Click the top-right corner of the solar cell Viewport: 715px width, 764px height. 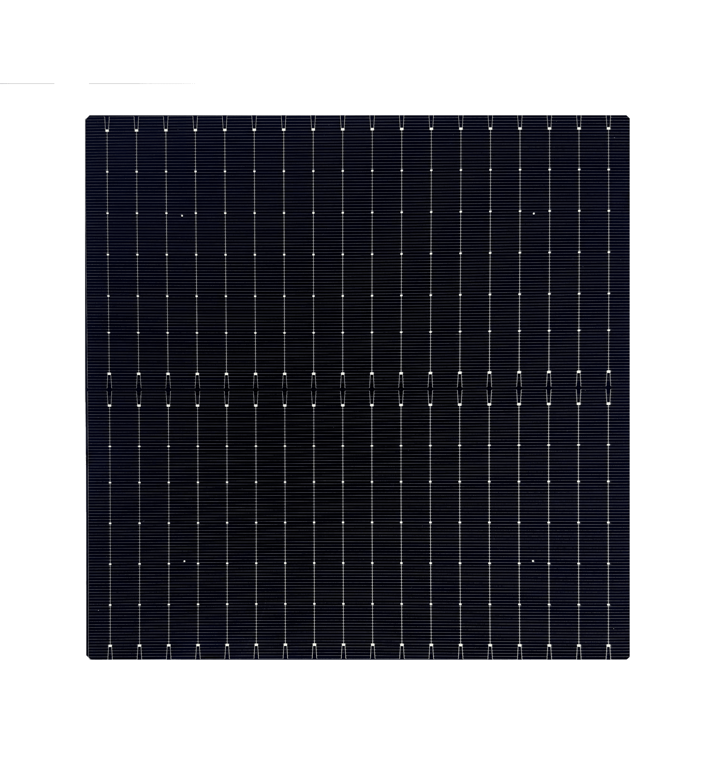[628, 117]
